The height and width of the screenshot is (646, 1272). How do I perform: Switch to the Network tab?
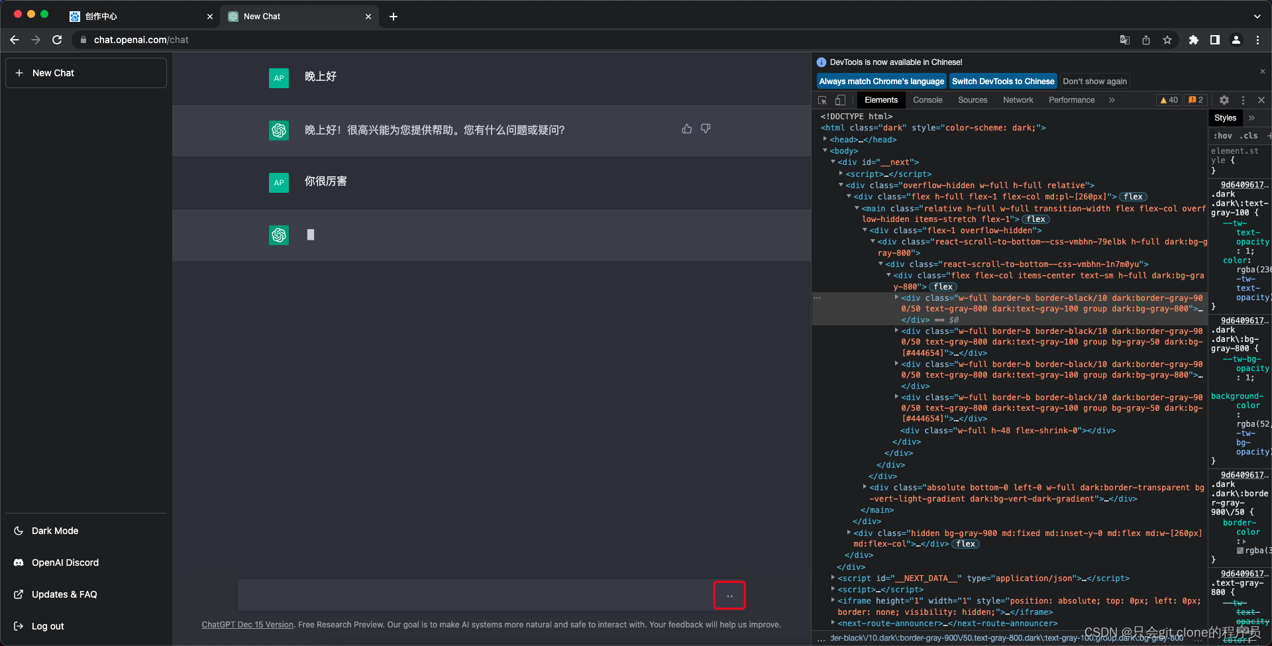(x=1018, y=100)
